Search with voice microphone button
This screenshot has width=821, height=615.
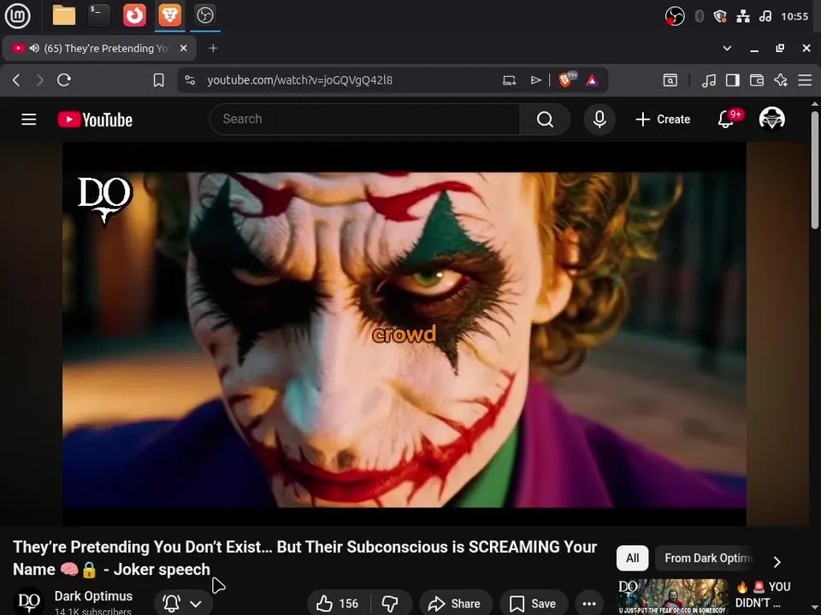click(600, 120)
